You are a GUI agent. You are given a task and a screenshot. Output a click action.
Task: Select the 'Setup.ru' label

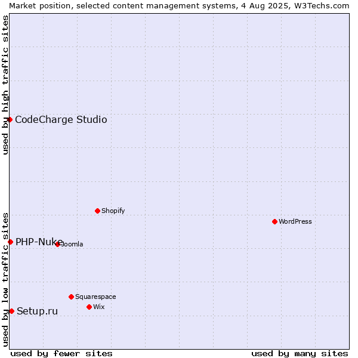(x=37, y=311)
